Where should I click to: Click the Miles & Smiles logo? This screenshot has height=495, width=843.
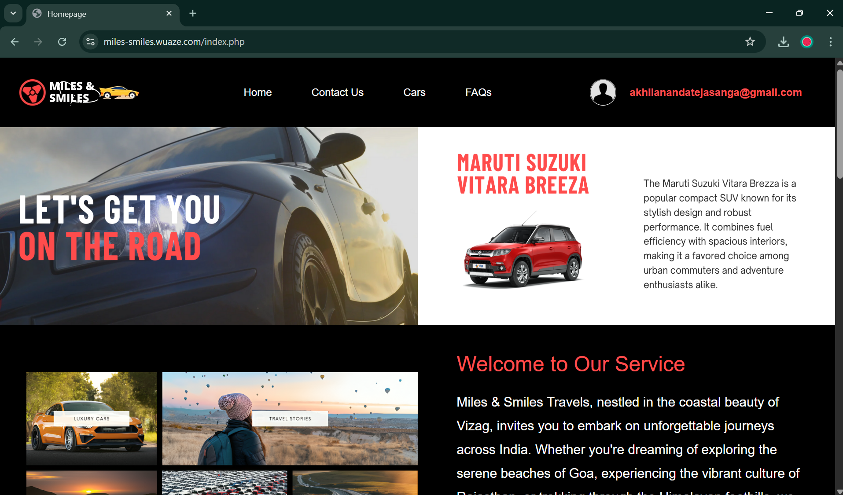coord(79,92)
